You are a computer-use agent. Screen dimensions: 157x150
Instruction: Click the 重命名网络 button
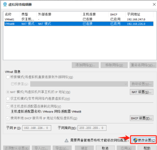pos(143,65)
